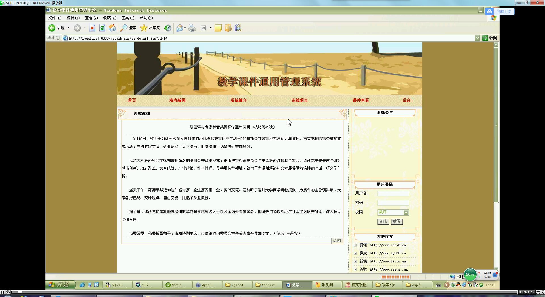This screenshot has height=297, width=545.
Task: Click the 返回 button
Action: click(337, 241)
